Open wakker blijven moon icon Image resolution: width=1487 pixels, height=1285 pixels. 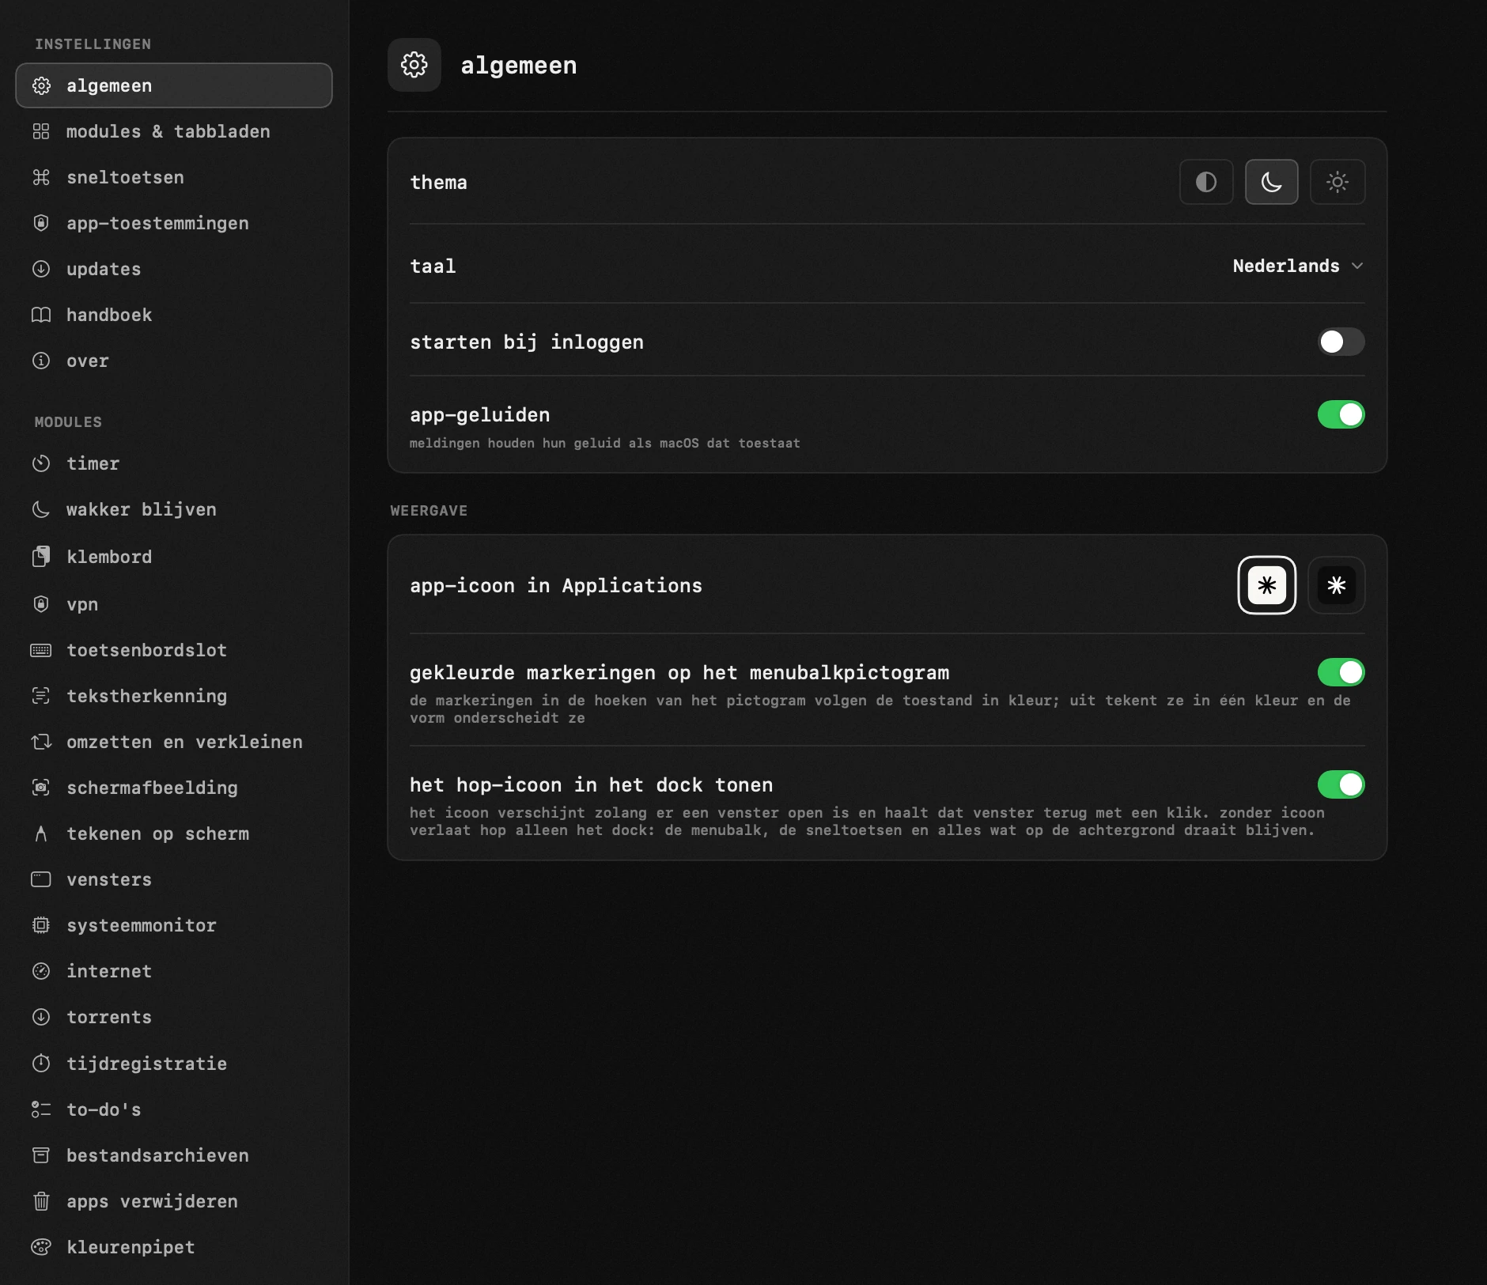click(x=41, y=509)
